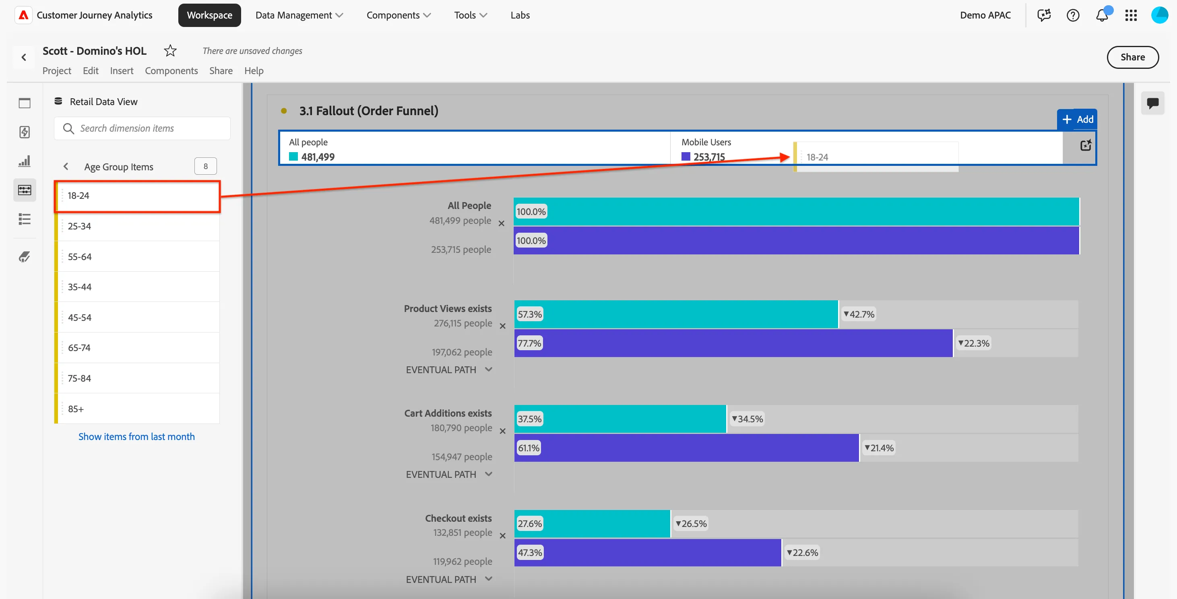This screenshot has height=599, width=1177.
Task: Remove the All People touchpoint
Action: point(501,223)
